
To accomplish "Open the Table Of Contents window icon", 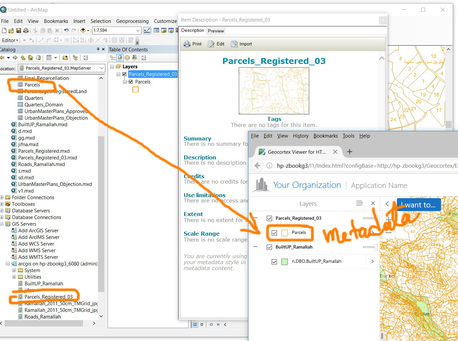I will tap(156, 30).
